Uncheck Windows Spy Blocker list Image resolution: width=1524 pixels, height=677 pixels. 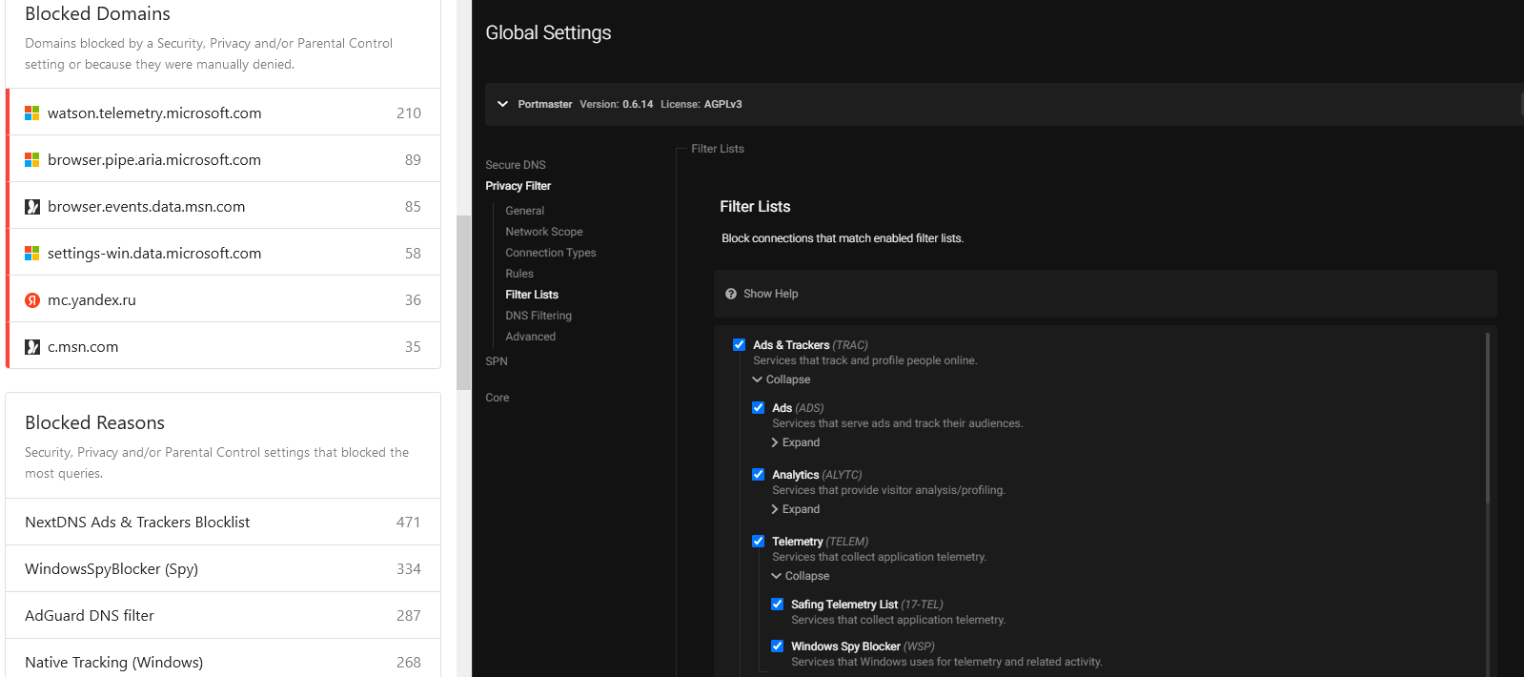point(777,646)
